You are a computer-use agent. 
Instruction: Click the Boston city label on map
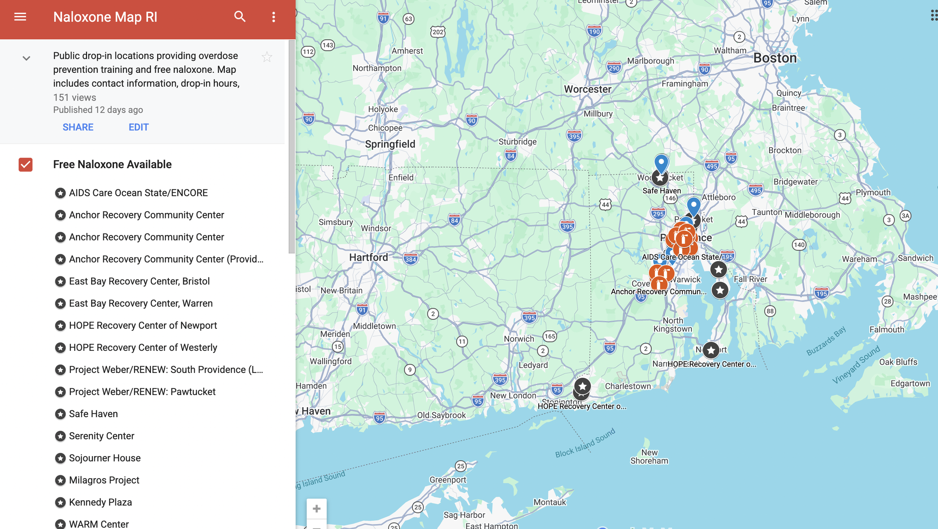tap(775, 58)
